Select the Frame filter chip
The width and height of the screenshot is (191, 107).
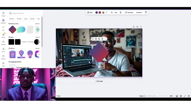coord(19,19)
